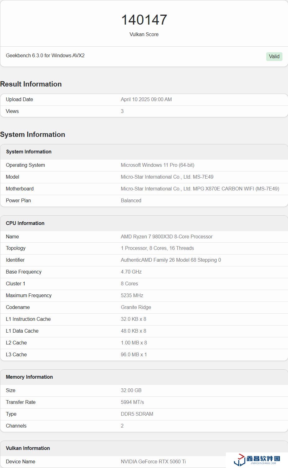Click the DDR5 SDRAM memory type value
This screenshot has width=288, height=468.
(x=137, y=414)
